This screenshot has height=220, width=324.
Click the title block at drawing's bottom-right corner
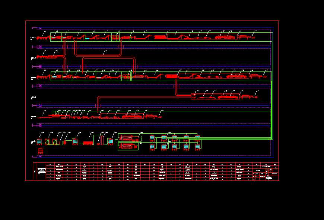coord(266,174)
